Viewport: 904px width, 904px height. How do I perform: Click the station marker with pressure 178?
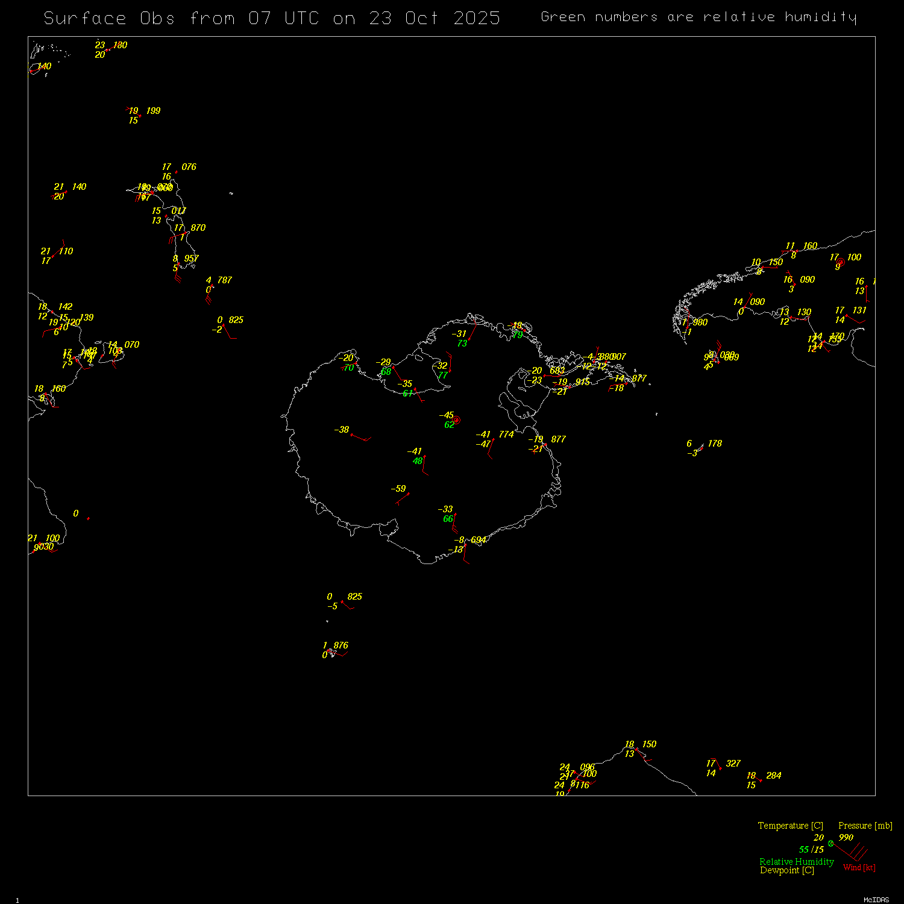tap(701, 448)
